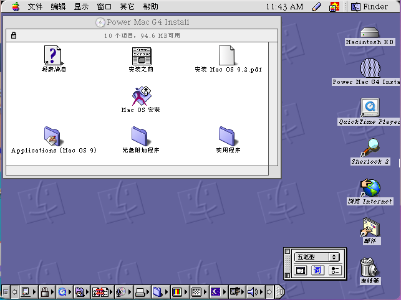Open the Apple menu
The width and height of the screenshot is (401, 300).
[16, 7]
